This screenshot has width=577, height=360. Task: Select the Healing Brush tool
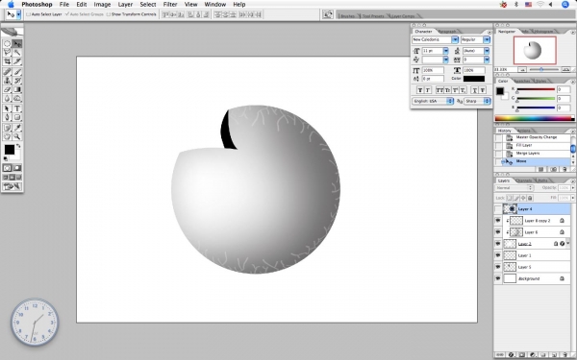7,72
